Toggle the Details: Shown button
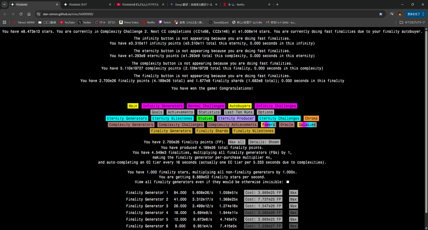 264,142
